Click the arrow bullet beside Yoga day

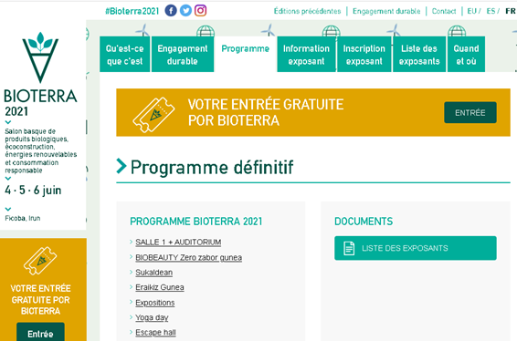[x=132, y=317]
